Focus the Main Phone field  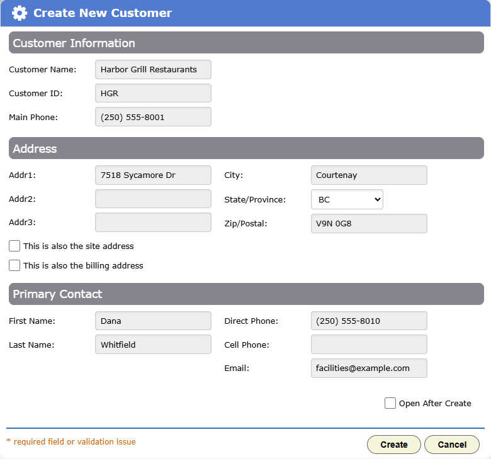pos(153,117)
